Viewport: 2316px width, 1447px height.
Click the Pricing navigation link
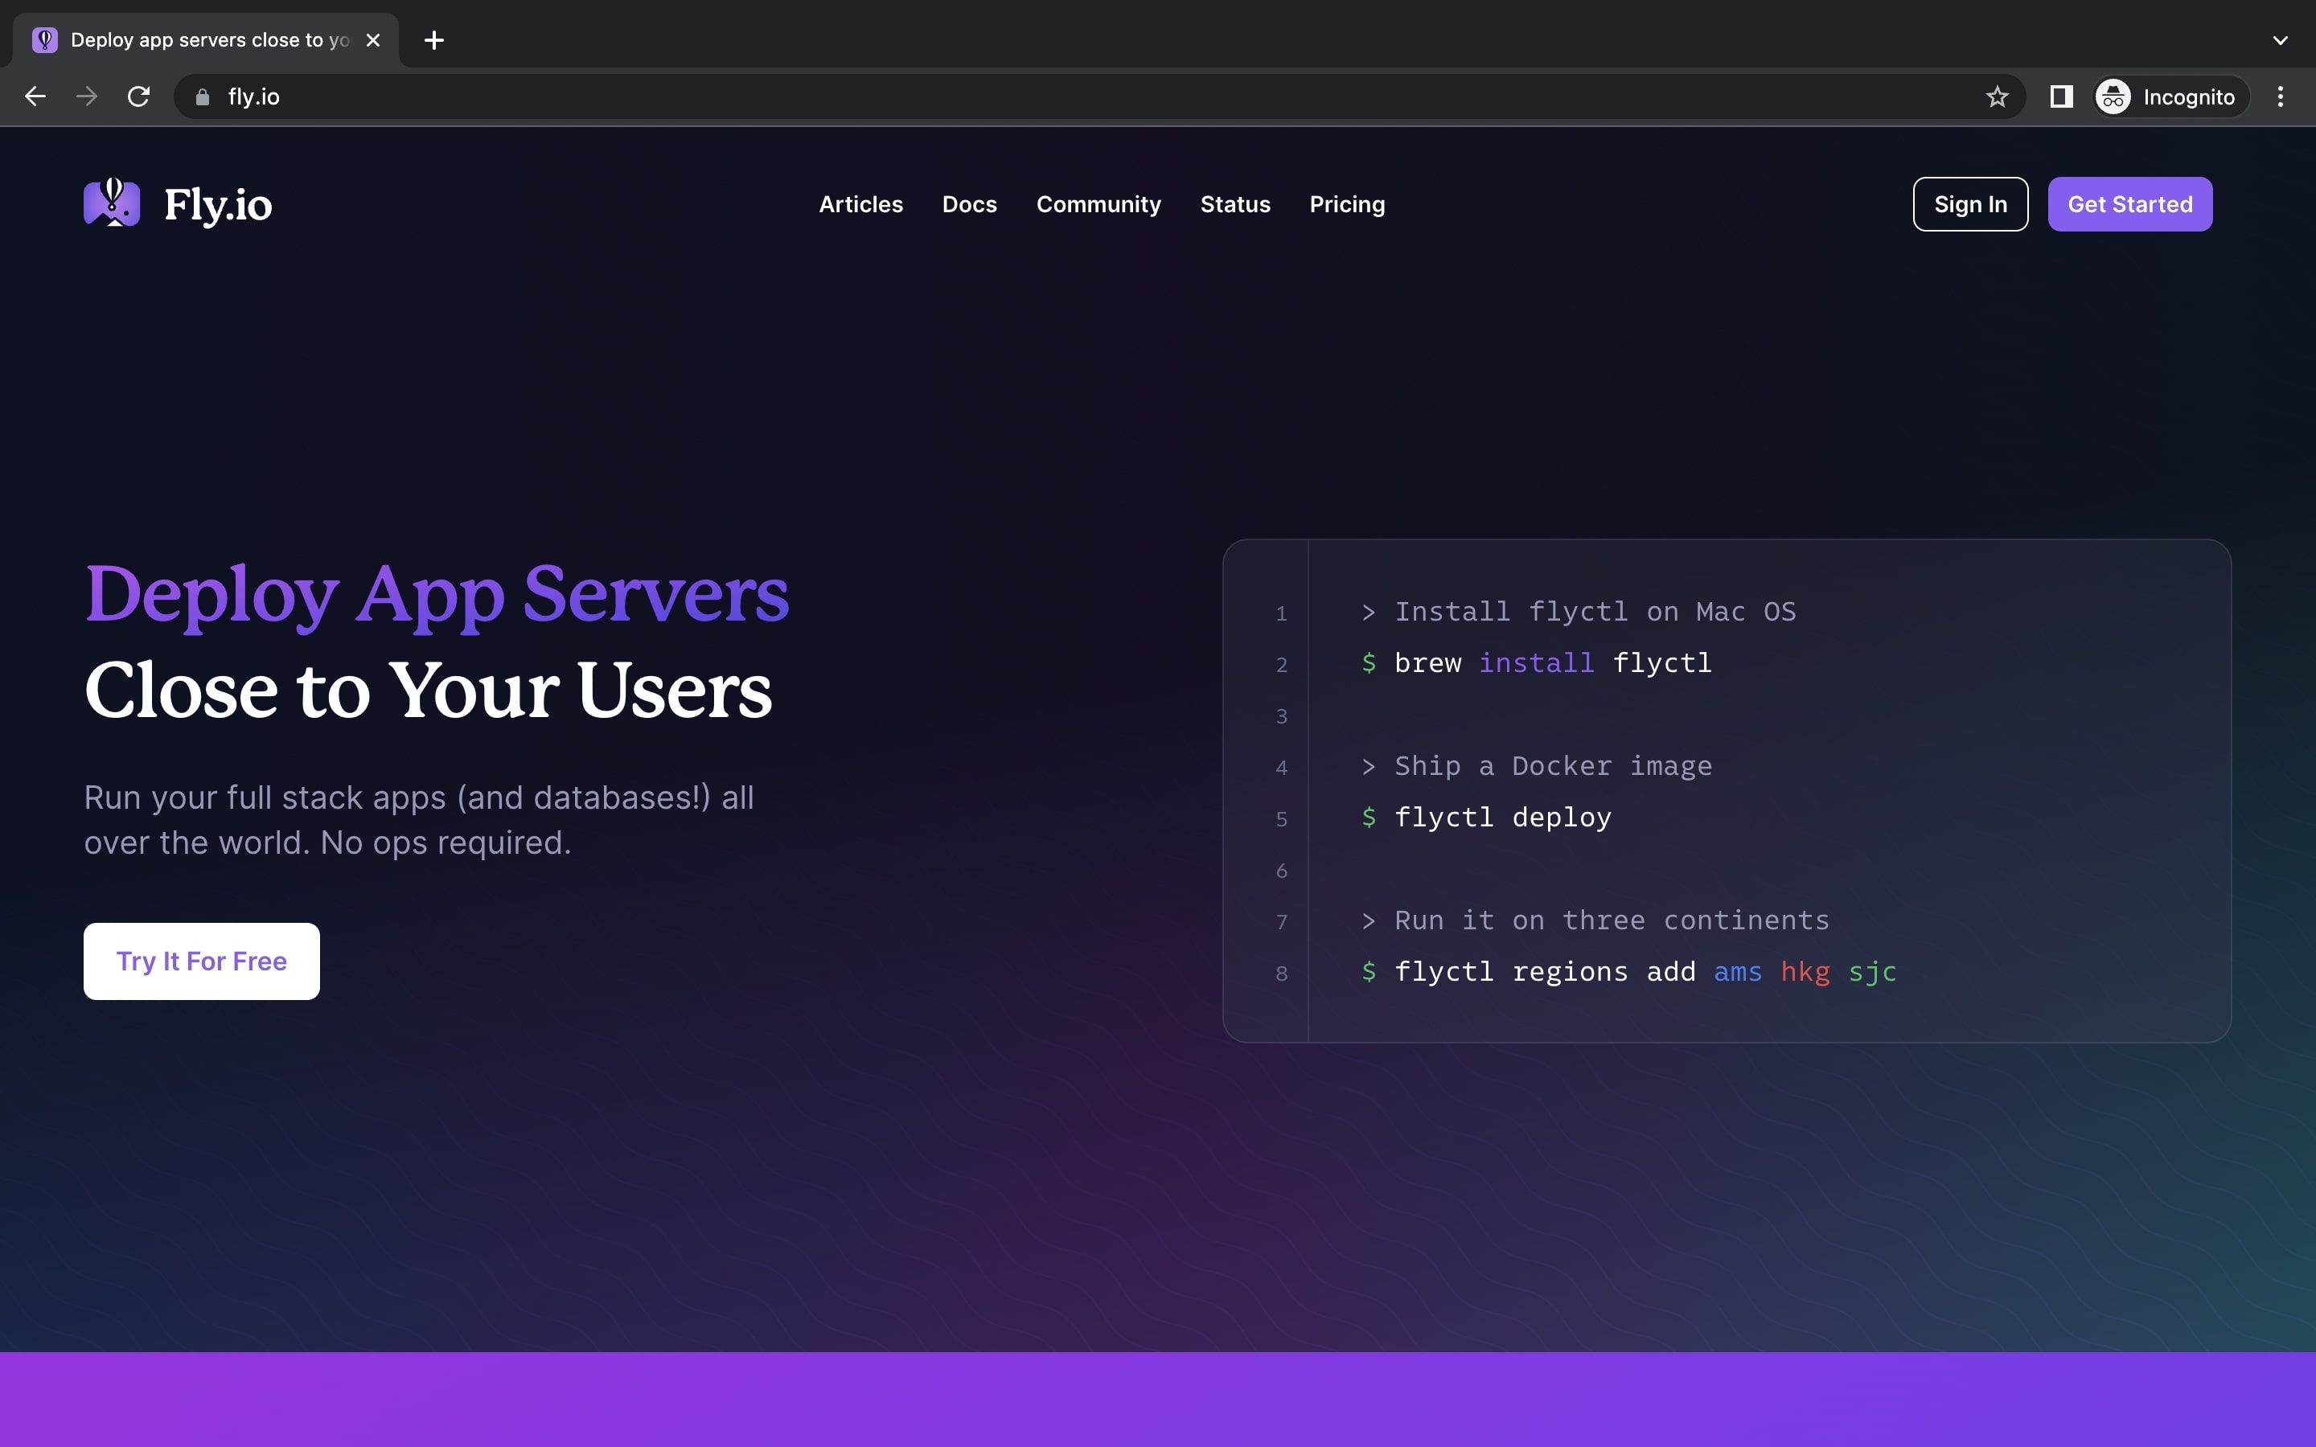point(1345,203)
